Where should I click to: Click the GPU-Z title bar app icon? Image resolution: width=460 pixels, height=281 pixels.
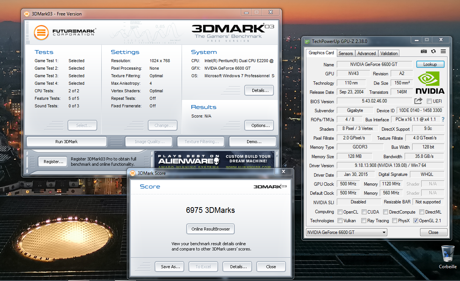tap(307, 41)
